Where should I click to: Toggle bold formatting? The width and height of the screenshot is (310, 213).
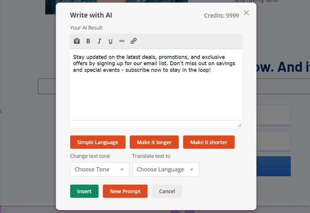(88, 41)
